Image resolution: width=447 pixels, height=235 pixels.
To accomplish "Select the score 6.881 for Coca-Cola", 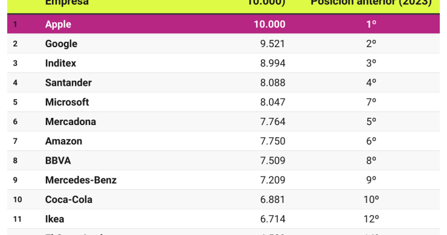I will click(272, 199).
